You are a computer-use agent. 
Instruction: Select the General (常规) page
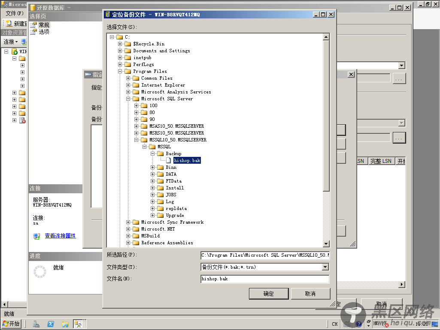pos(44,25)
